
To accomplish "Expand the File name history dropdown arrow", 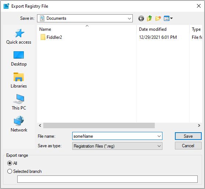I will coord(159,136).
